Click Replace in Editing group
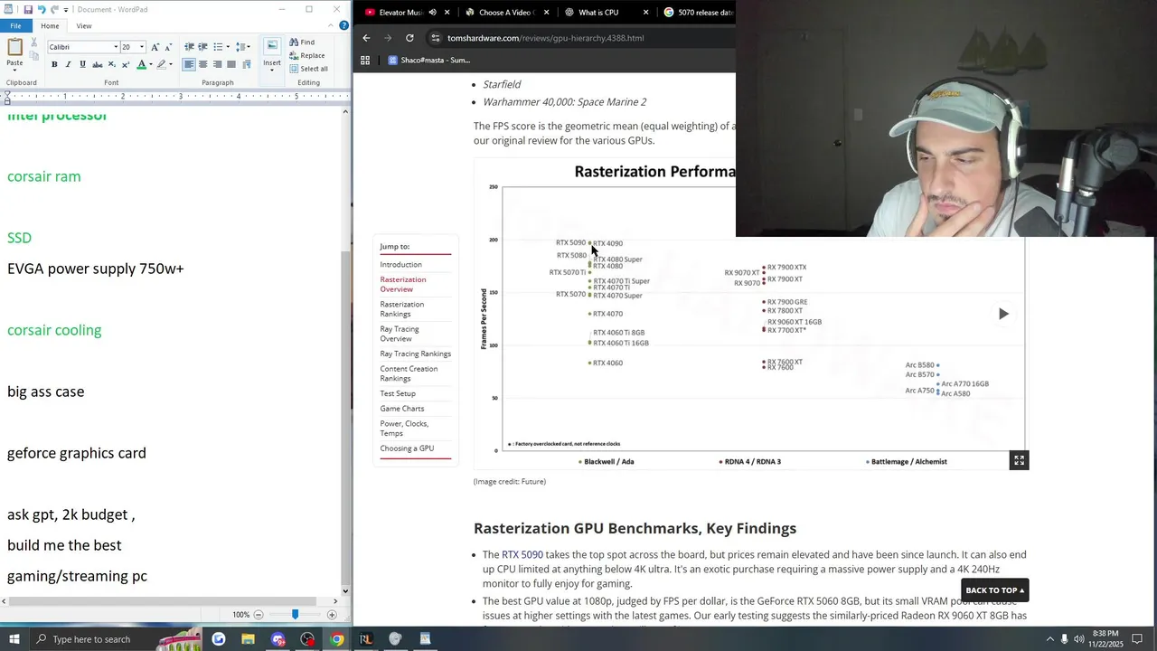This screenshot has width=1157, height=651. click(306, 55)
